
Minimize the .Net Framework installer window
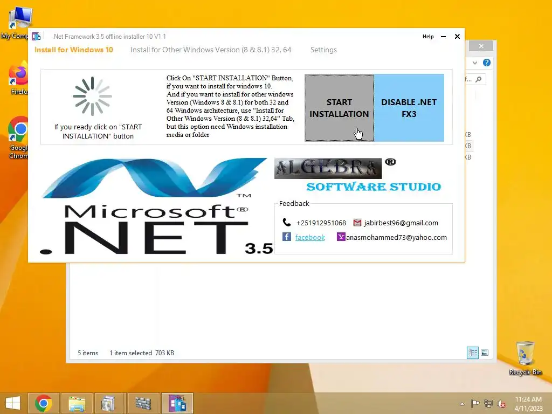443,36
